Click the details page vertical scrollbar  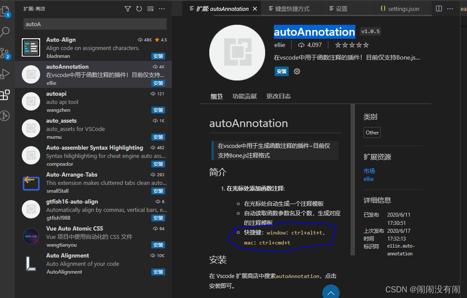click(353, 180)
